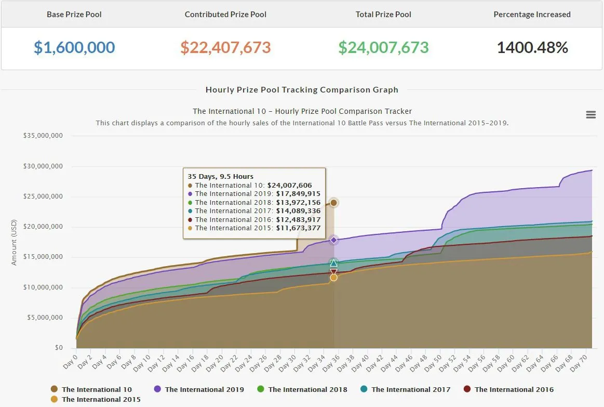Click The International 2017 teal legend dot

[364, 389]
